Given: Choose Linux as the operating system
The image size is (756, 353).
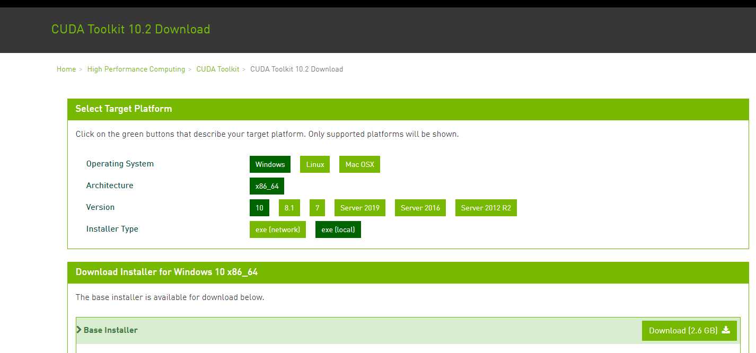Looking at the screenshot, I should (315, 164).
